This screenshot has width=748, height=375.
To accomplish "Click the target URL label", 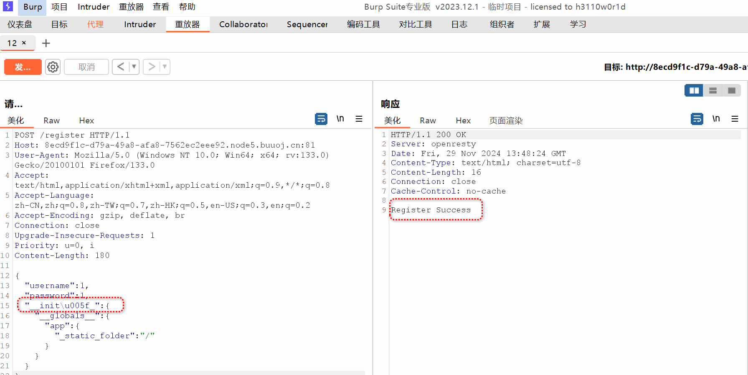I will click(675, 67).
